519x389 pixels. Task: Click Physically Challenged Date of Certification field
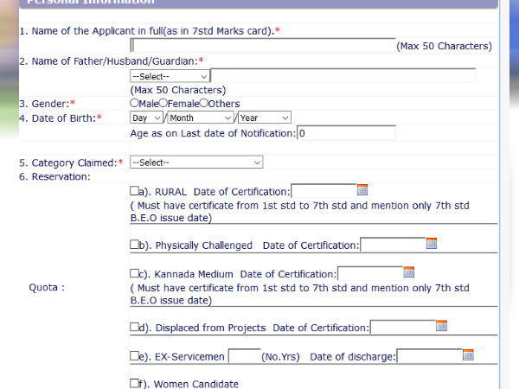(x=393, y=245)
